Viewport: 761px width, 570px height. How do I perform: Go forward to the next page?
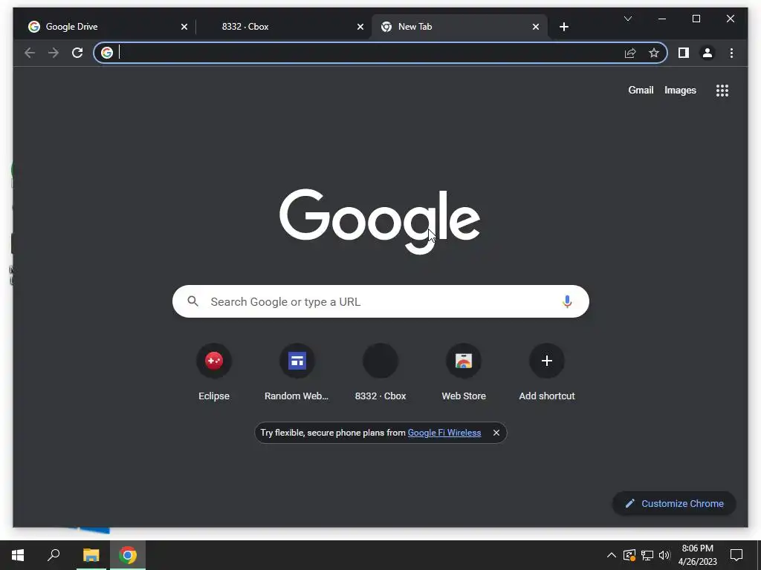pos(54,53)
